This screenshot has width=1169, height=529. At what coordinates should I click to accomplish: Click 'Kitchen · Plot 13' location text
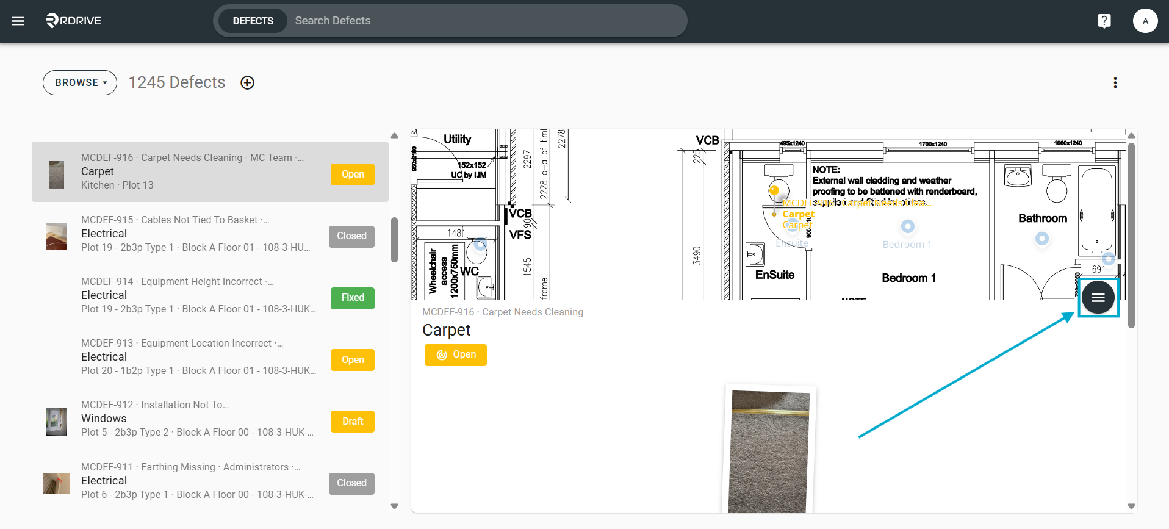[117, 185]
